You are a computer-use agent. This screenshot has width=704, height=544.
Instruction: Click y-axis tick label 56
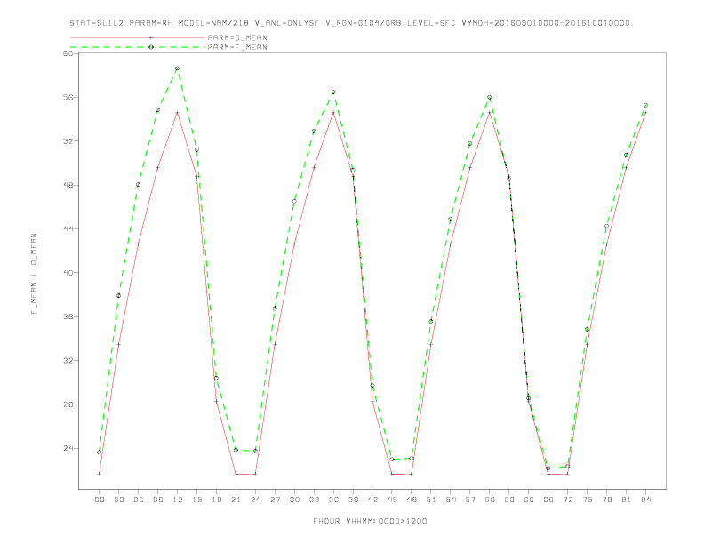pos(68,98)
